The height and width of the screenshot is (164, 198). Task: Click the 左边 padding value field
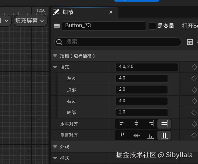click(141, 78)
